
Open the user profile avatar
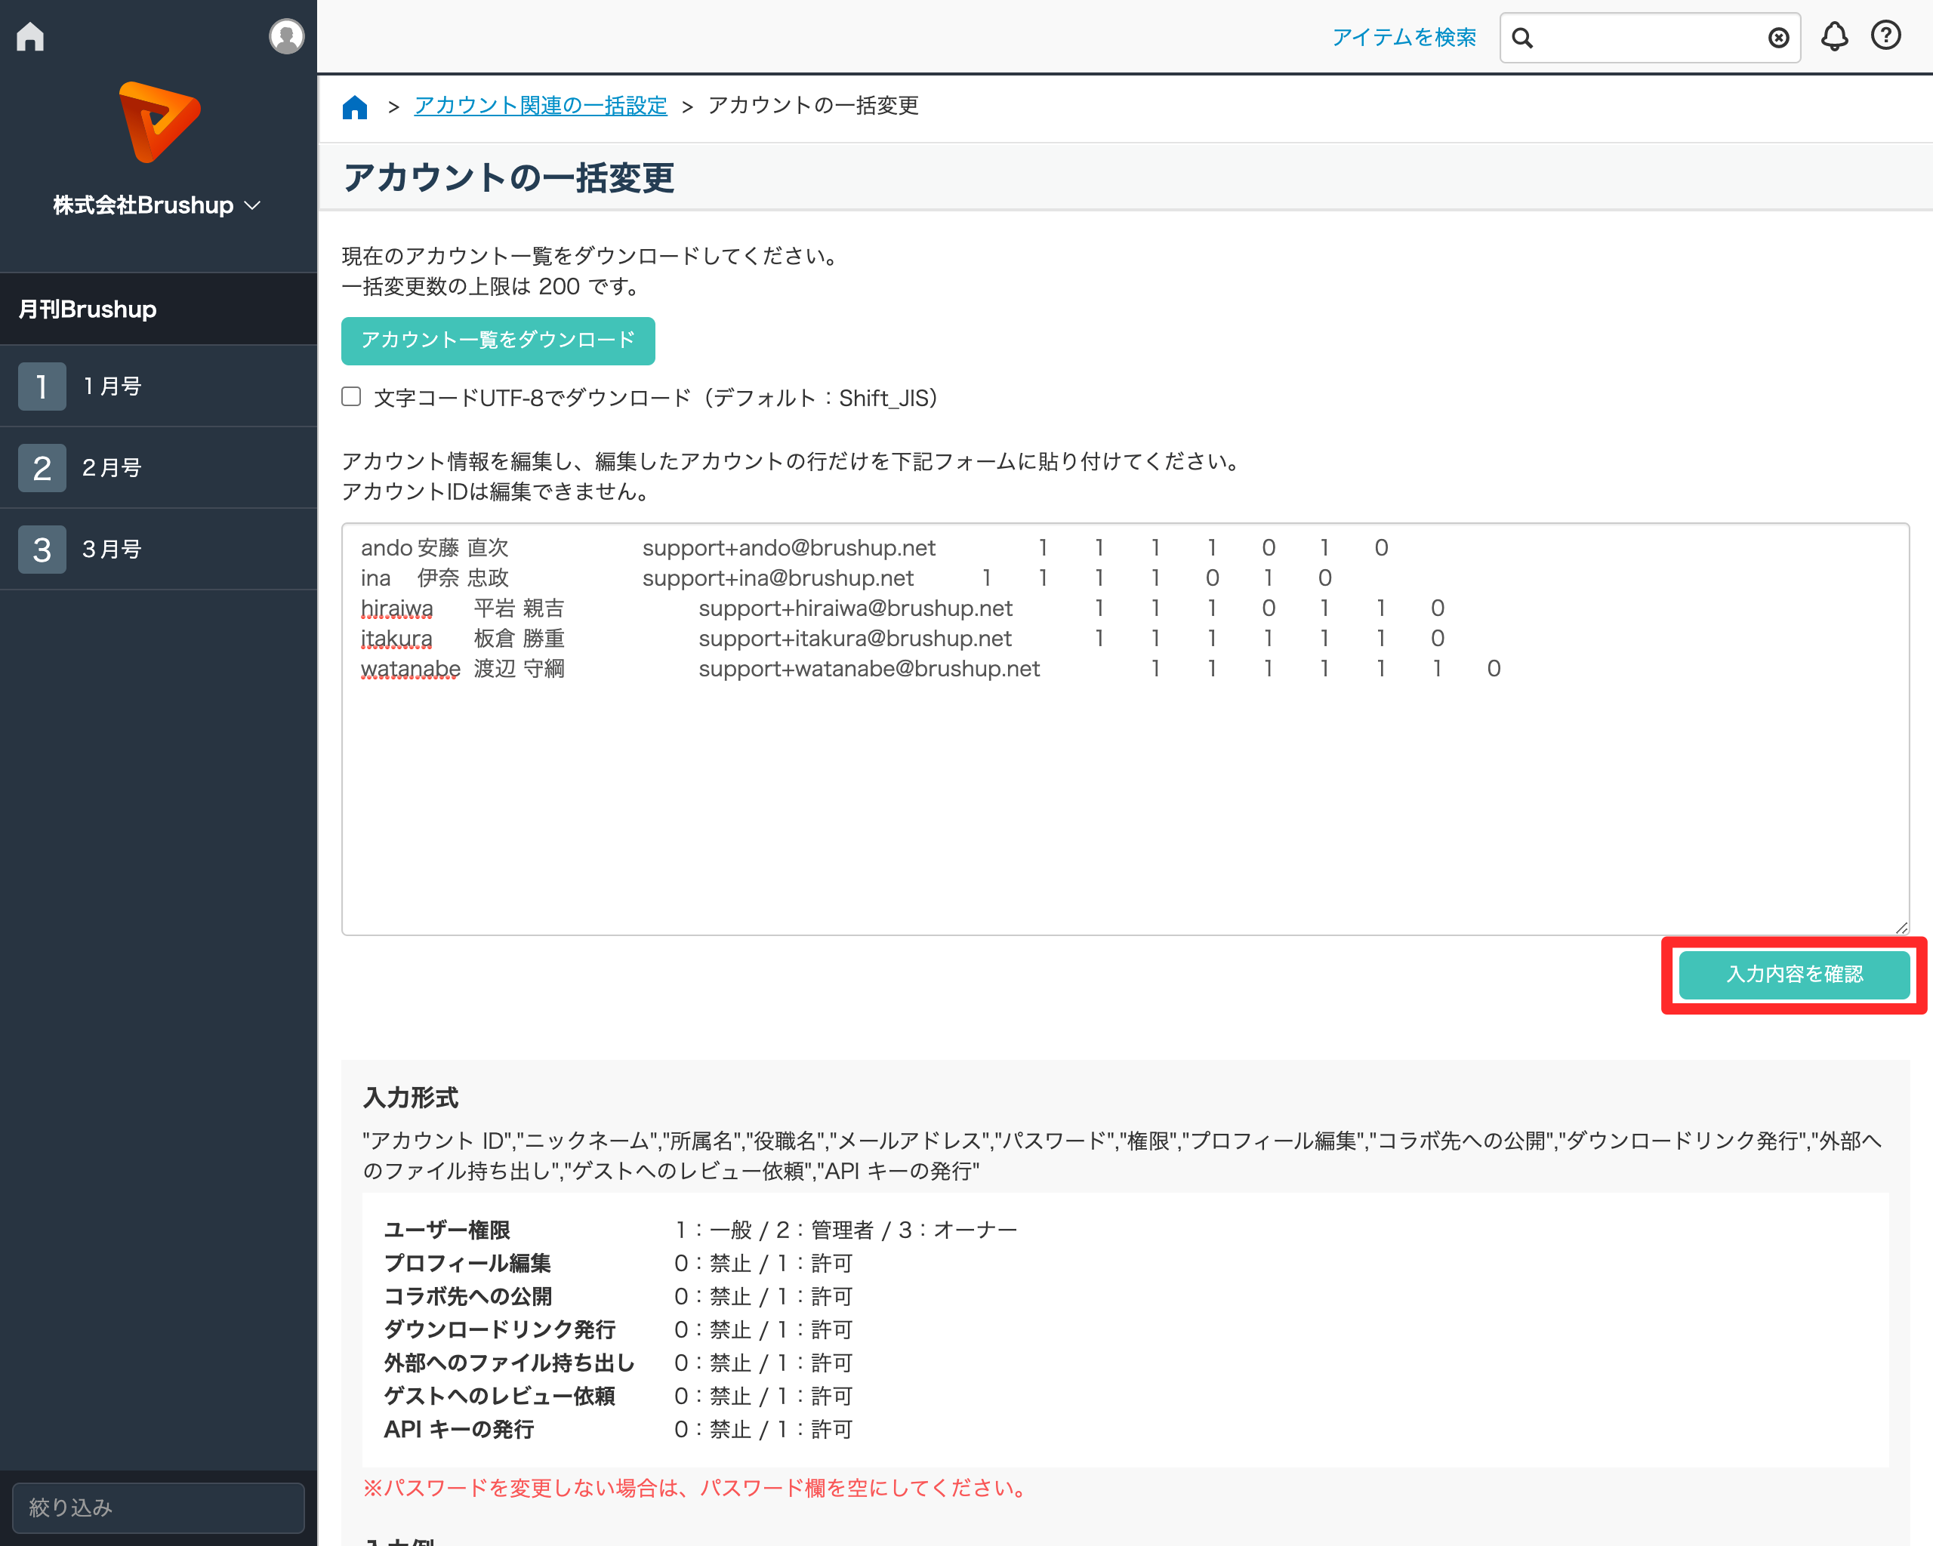click(286, 37)
